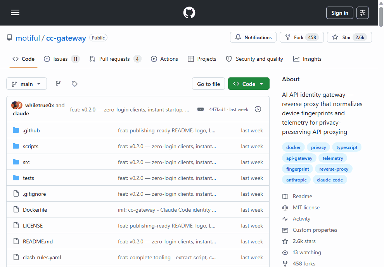The height and width of the screenshot is (267, 384).
Task: Open the hamburger navigation menu
Action: [15, 13]
